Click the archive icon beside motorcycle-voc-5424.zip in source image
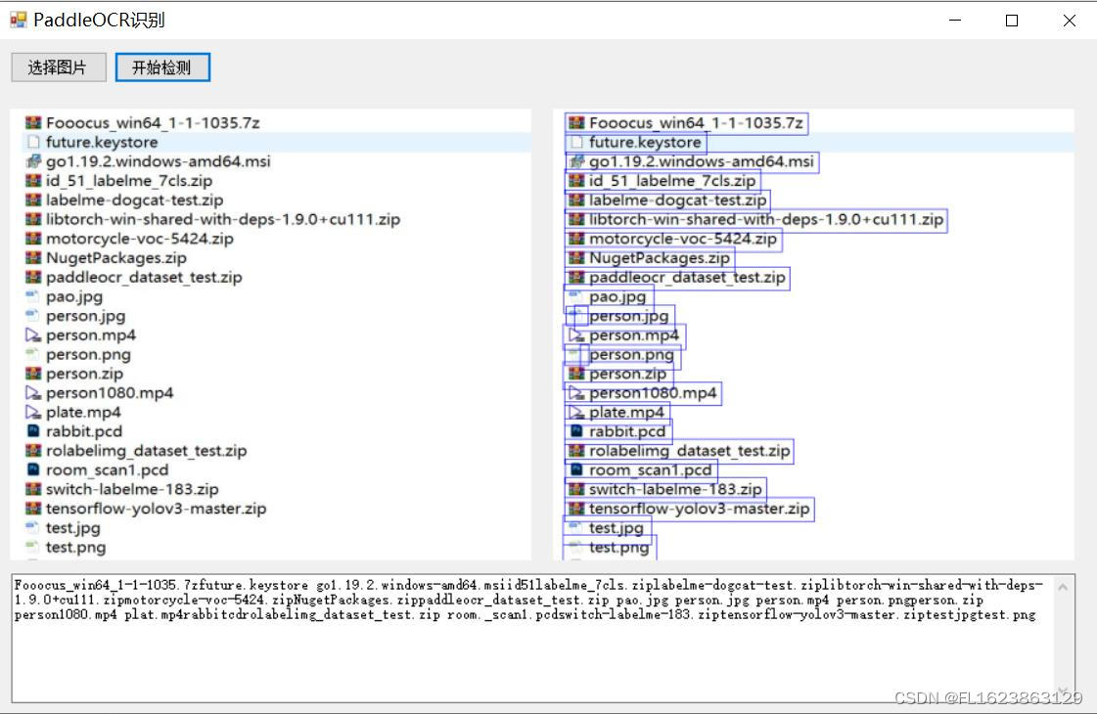The image size is (1097, 714). (33, 239)
